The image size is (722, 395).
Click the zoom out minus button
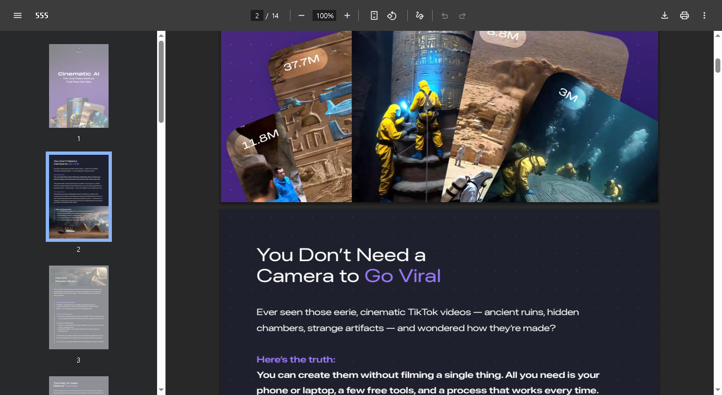click(x=301, y=15)
